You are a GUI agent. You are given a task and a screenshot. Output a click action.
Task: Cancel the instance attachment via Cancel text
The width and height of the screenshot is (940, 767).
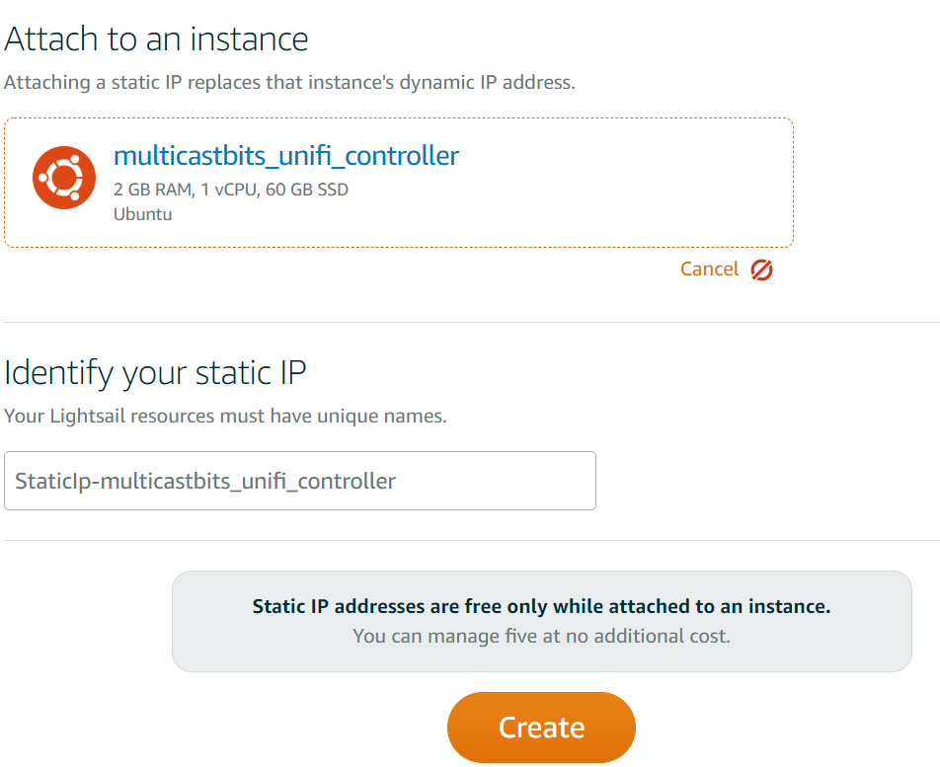(709, 269)
